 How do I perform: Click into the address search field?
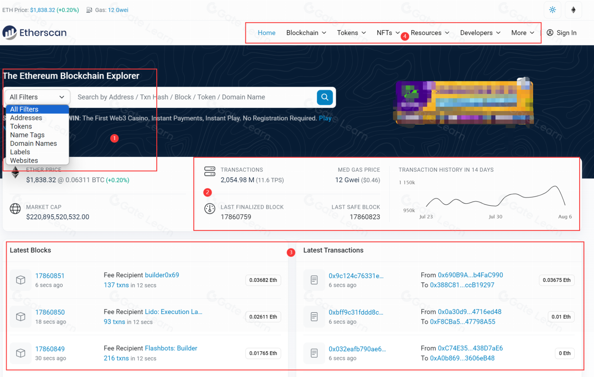click(193, 97)
